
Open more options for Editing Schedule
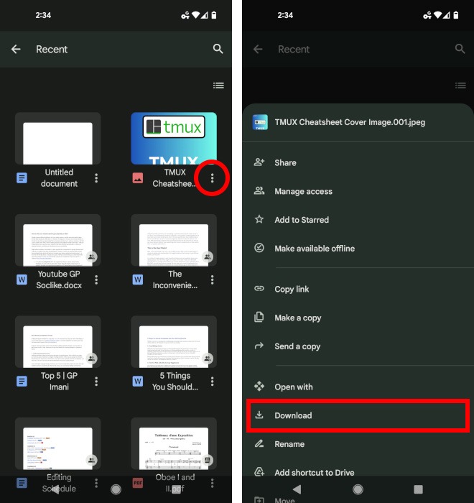click(x=96, y=483)
